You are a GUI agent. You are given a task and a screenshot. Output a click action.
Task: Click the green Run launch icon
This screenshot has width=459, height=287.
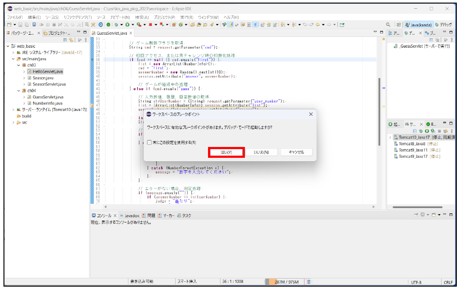(x=128, y=25)
